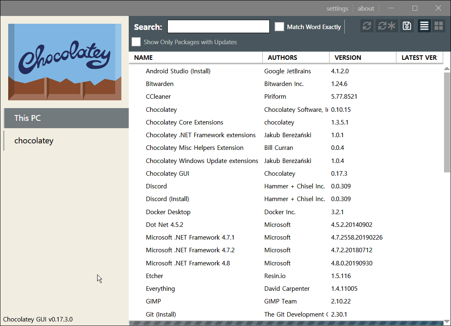Click version 5.77.8521 cell
The height and width of the screenshot is (326, 451).
[x=344, y=97]
